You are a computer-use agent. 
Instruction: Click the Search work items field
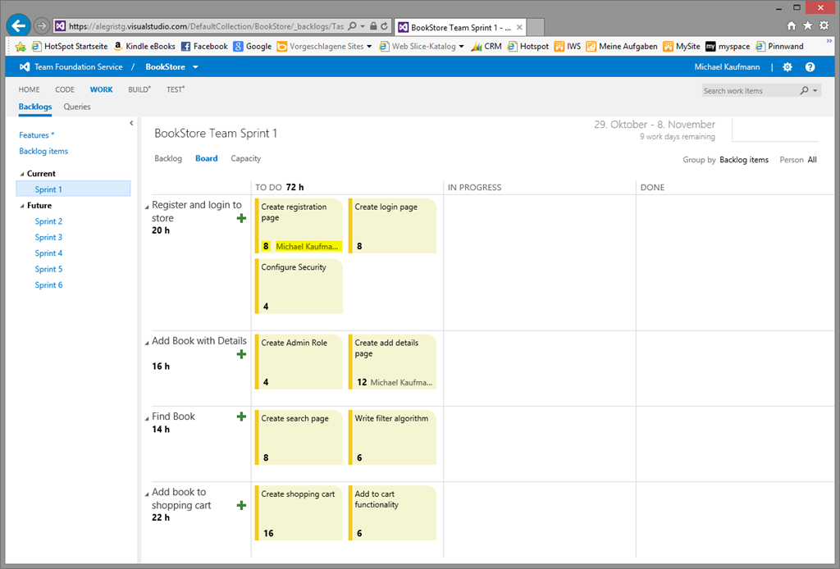point(750,91)
